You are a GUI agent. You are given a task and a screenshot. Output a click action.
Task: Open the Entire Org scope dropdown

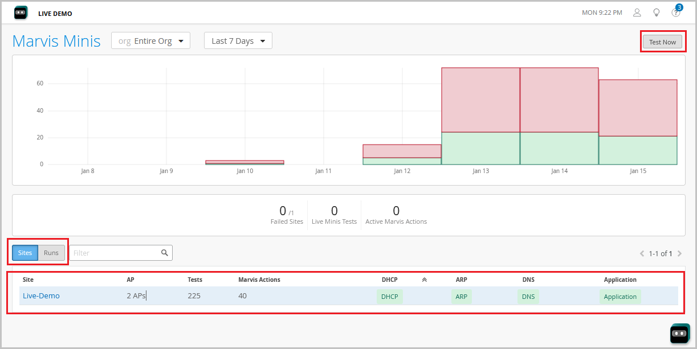[x=150, y=41]
